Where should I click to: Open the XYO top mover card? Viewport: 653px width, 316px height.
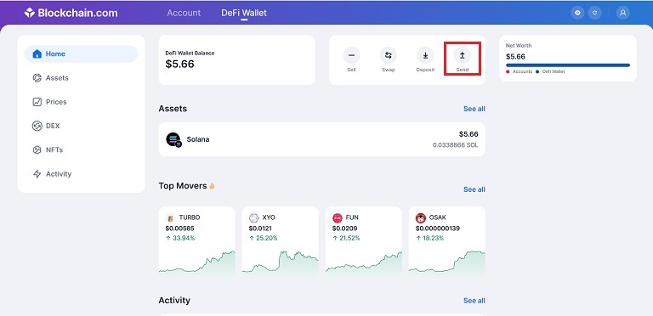pos(281,241)
